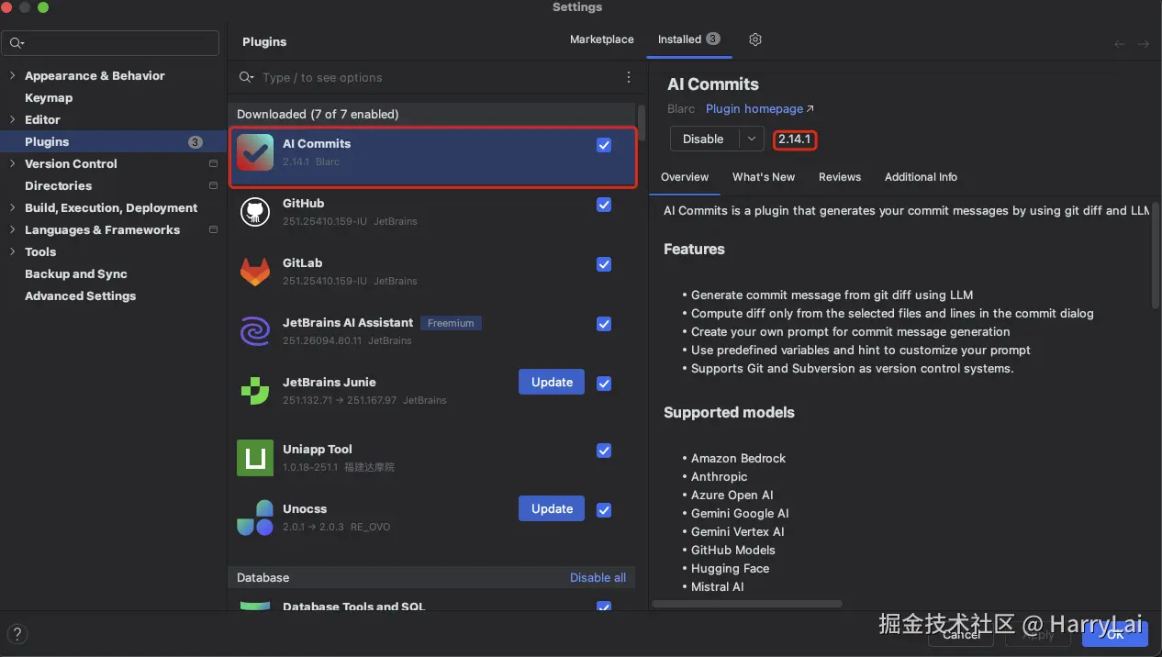This screenshot has width=1162, height=657.
Task: Open plugin settings gear menu
Action: 755,39
